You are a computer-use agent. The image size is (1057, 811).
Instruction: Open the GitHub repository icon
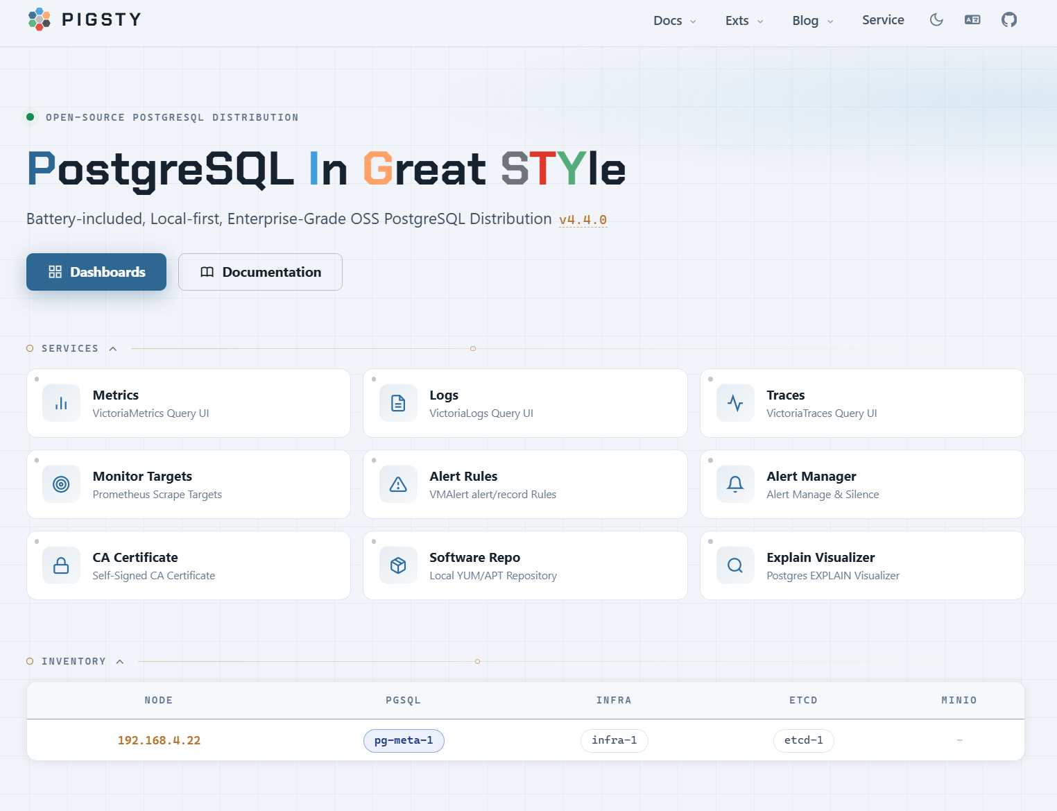coord(1009,20)
